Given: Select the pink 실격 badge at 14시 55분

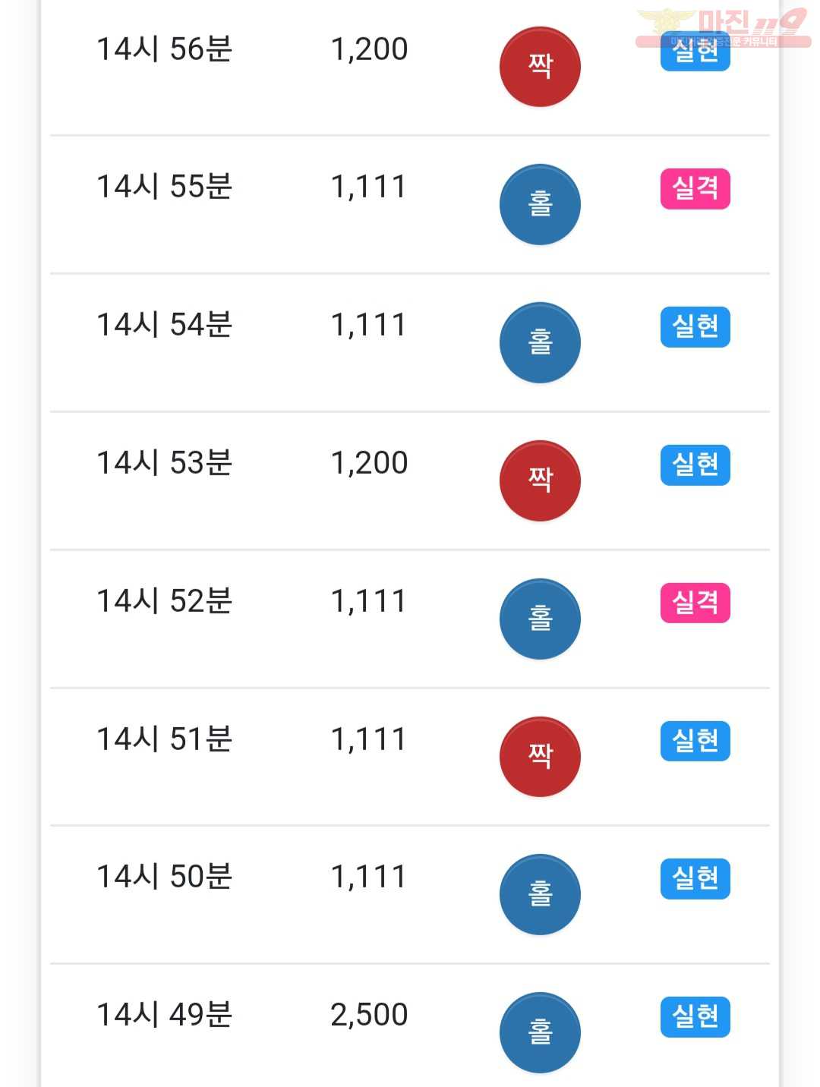Looking at the screenshot, I should click(x=695, y=189).
